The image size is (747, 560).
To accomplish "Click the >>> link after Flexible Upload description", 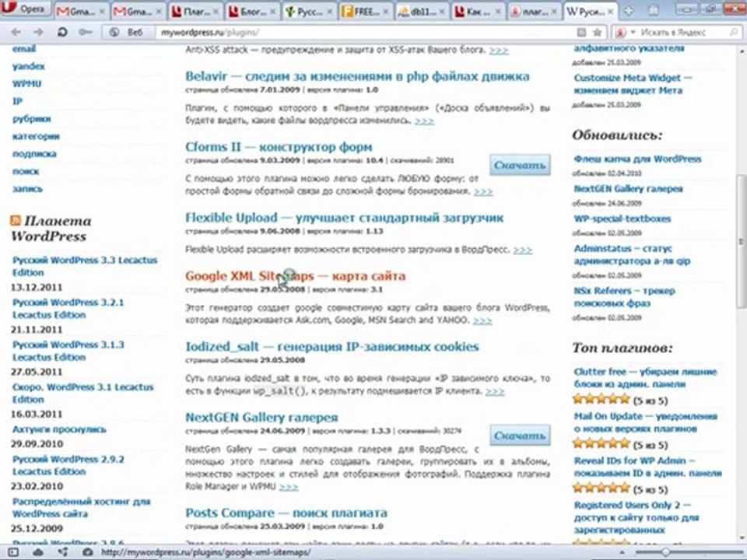I will (x=523, y=250).
